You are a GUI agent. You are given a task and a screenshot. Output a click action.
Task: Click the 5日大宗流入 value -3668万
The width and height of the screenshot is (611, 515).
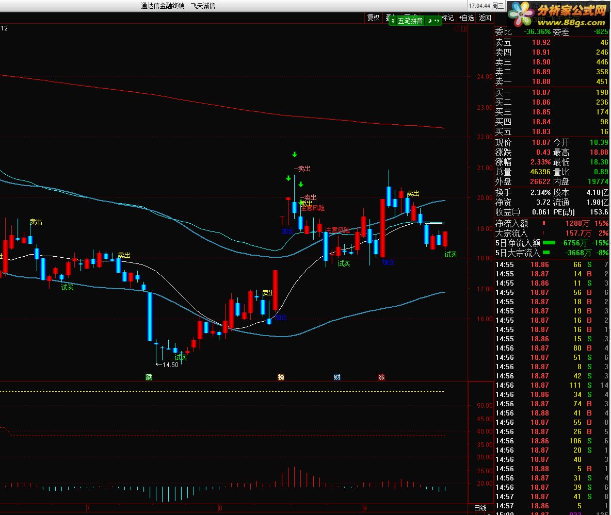[x=578, y=253]
